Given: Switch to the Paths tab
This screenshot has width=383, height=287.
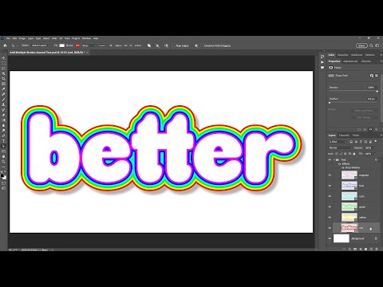Looking at the screenshot, I should [x=356, y=136].
